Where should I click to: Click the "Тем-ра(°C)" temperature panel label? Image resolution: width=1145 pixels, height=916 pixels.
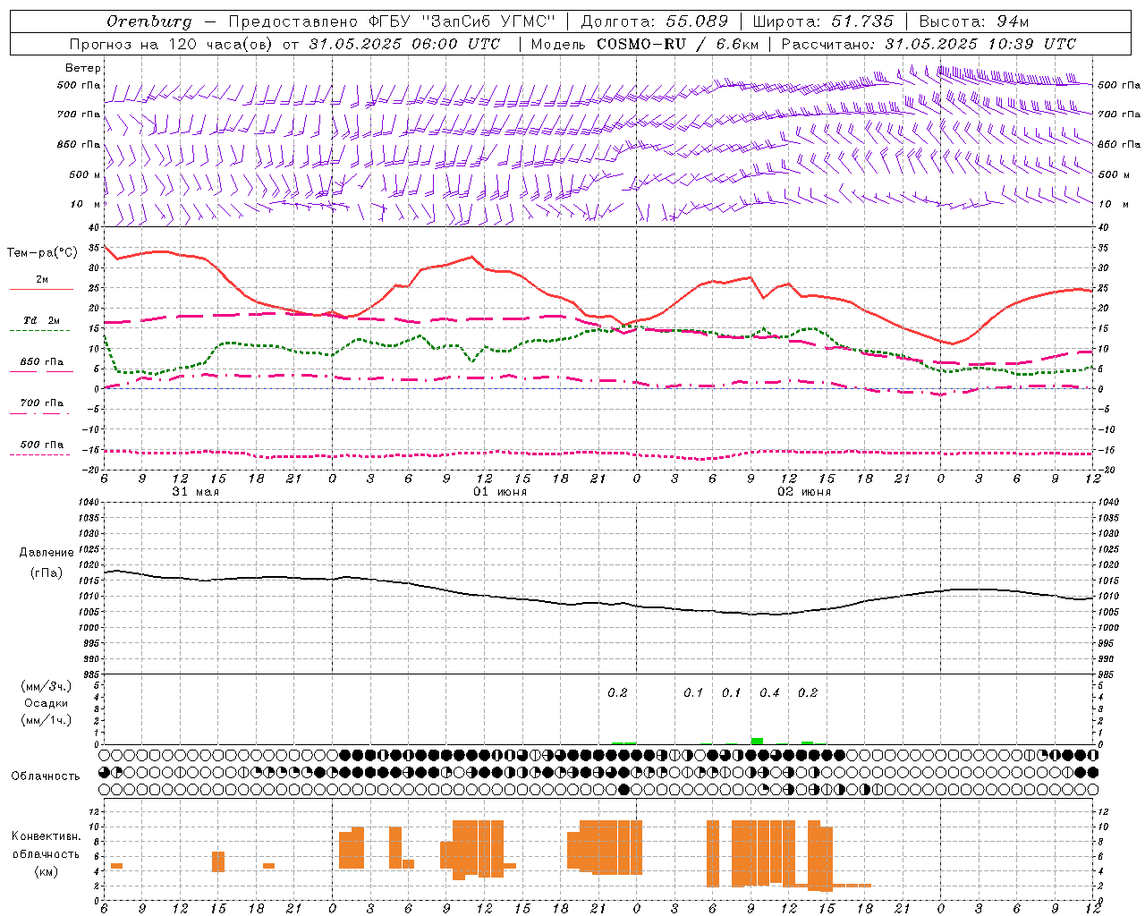click(42, 253)
